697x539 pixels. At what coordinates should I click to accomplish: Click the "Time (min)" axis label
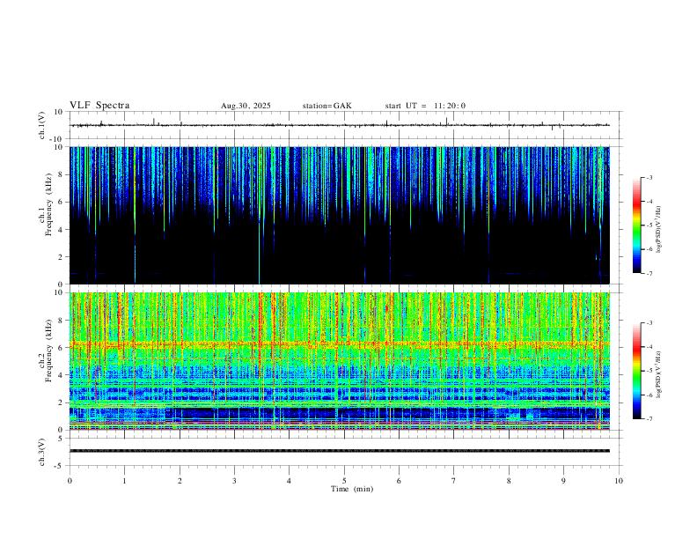pos(352,489)
